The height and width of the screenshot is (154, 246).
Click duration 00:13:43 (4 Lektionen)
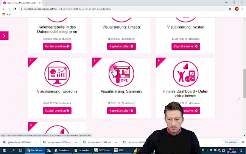185,39
